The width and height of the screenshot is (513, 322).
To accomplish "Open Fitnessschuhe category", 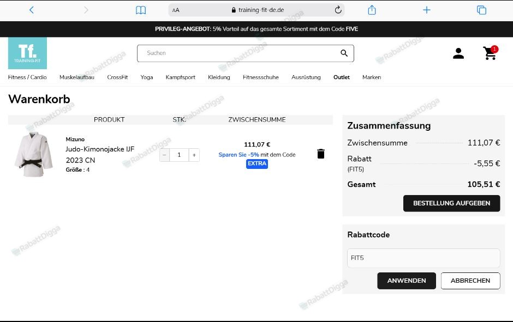I will pos(261,77).
